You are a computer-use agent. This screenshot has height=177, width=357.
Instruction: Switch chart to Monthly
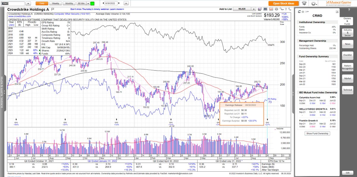[x=69, y=3]
